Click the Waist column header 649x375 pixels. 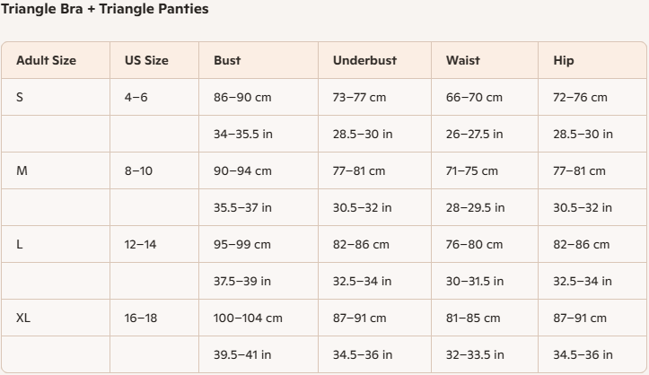[462, 61]
